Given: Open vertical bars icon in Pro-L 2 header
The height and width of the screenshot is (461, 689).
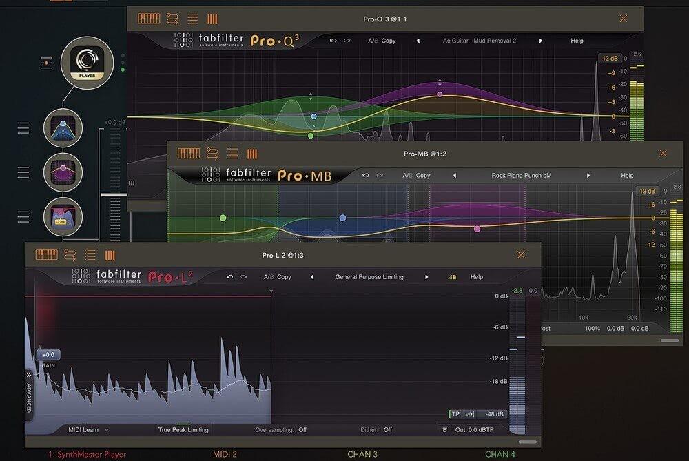Looking at the screenshot, I should pyautogui.click(x=110, y=256).
